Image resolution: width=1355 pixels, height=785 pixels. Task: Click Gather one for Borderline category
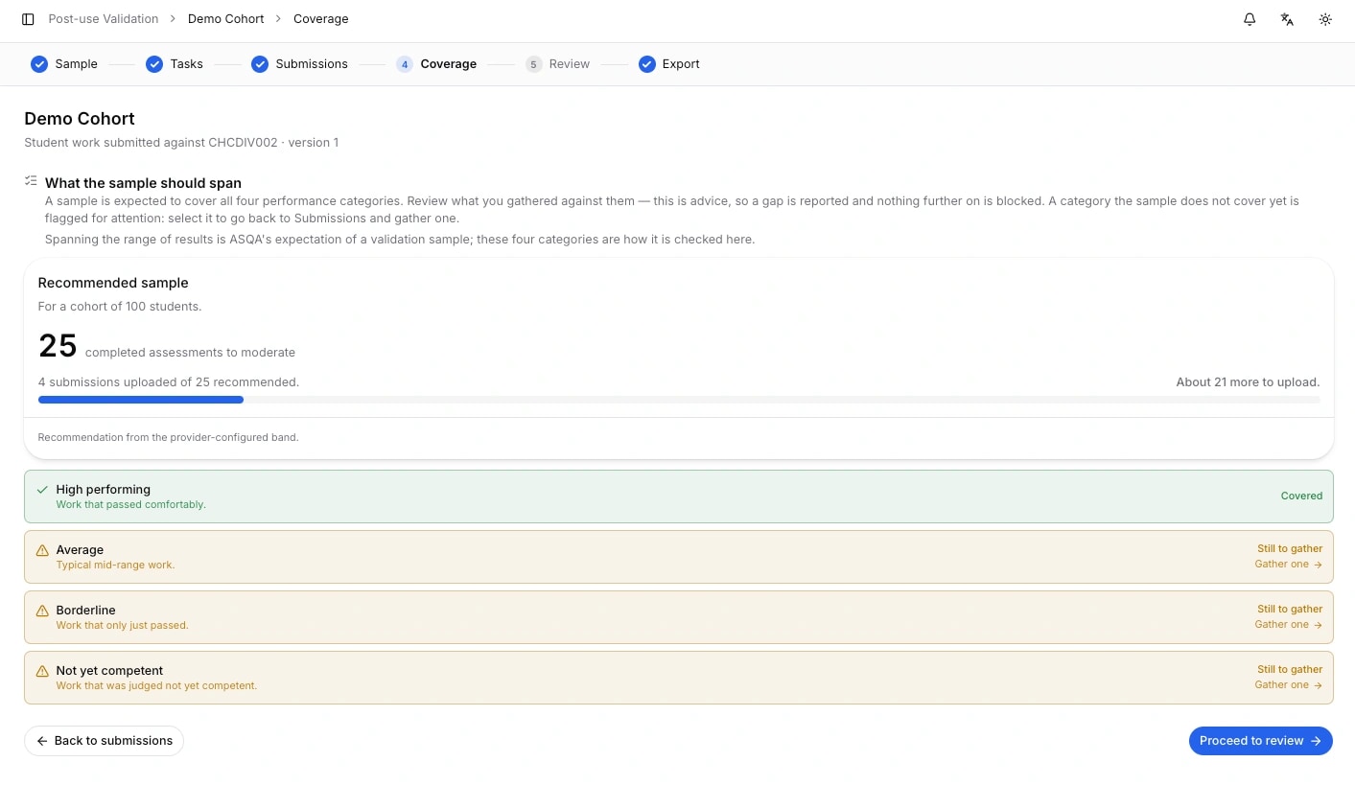[1289, 625]
